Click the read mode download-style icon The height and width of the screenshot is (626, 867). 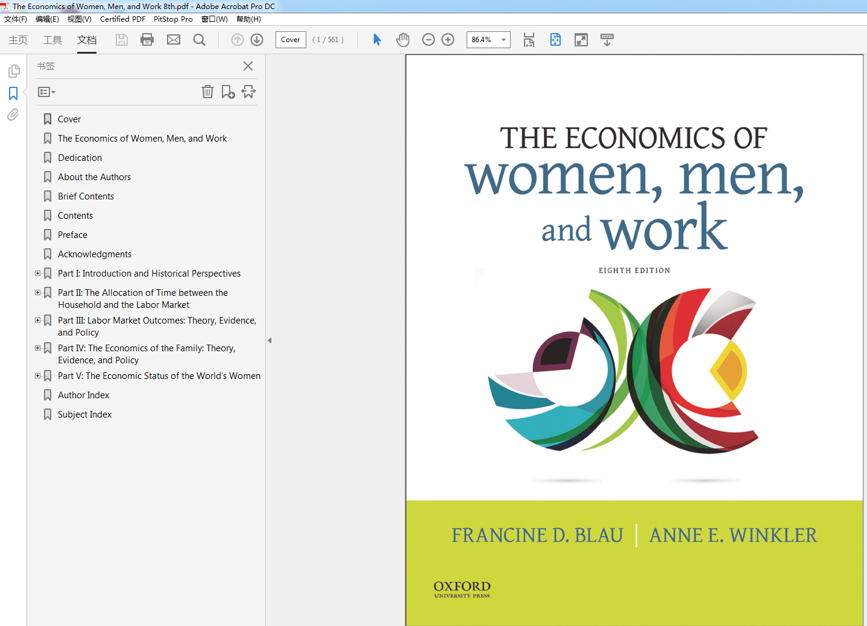pyautogui.click(x=607, y=40)
